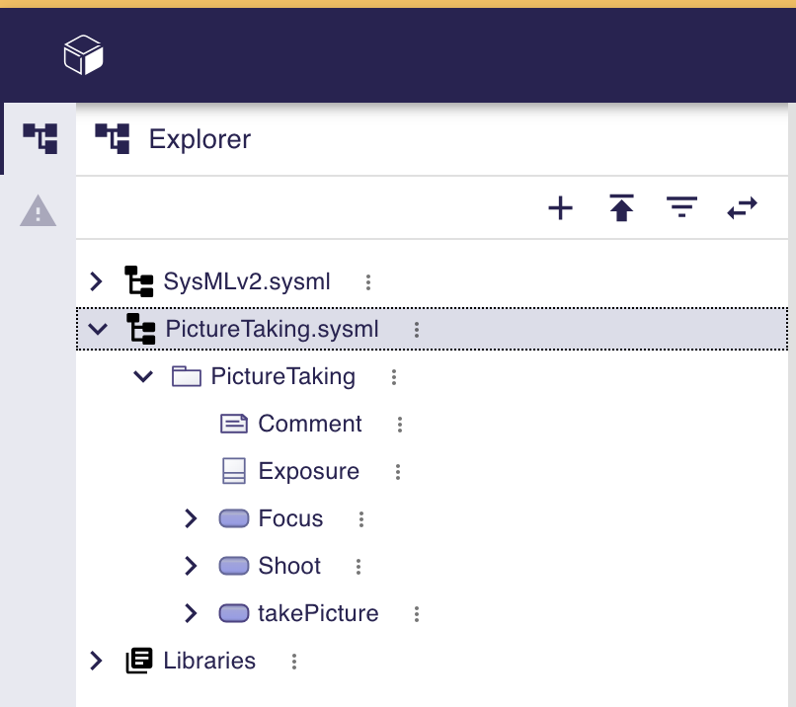Collapse the PictureTaking package

pyautogui.click(x=142, y=376)
